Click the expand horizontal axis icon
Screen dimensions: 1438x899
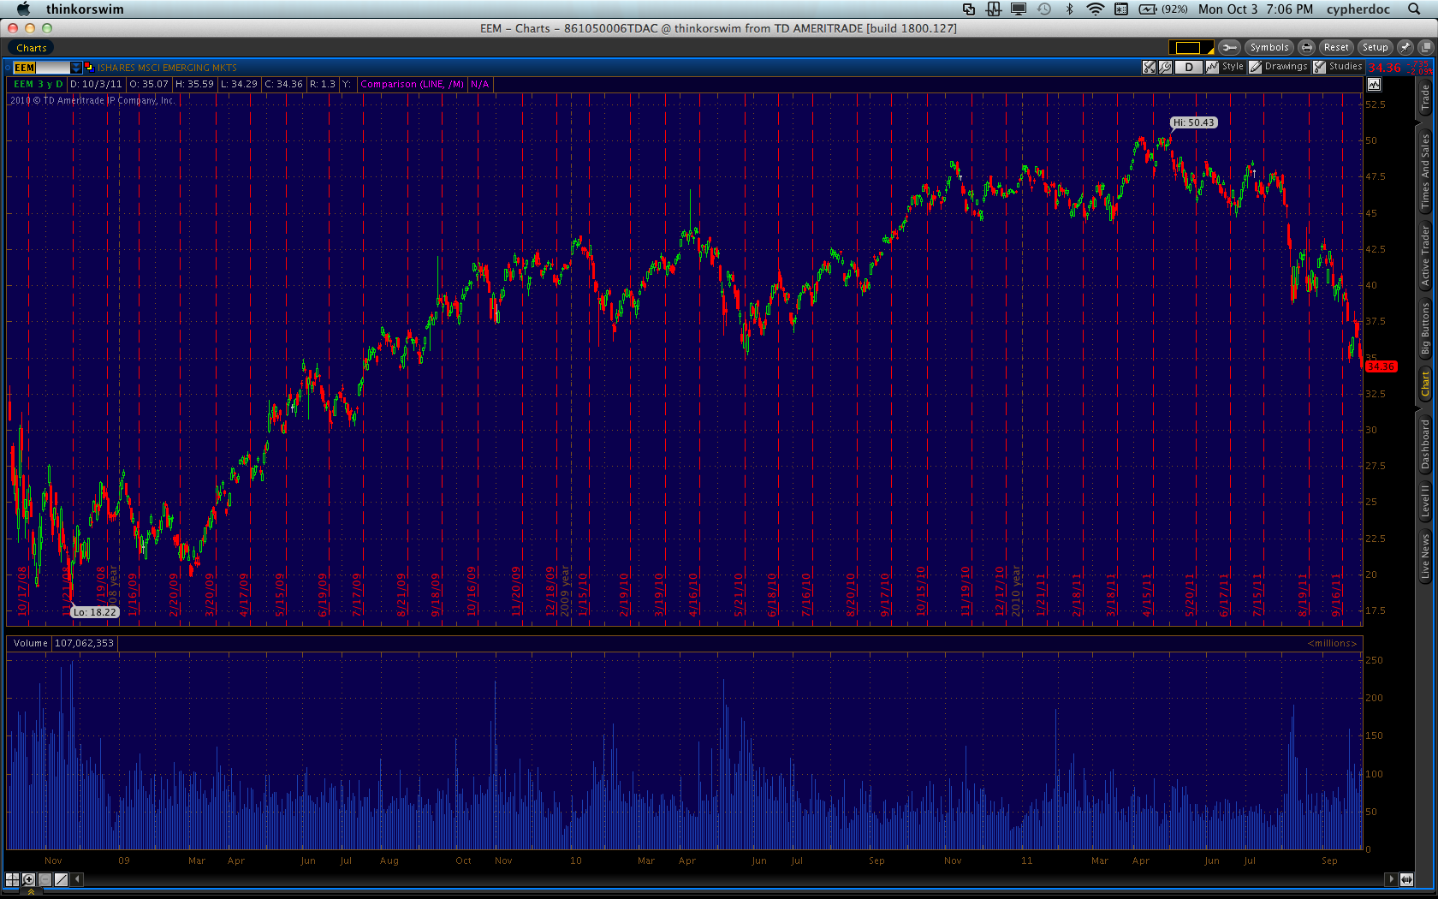(x=1406, y=879)
